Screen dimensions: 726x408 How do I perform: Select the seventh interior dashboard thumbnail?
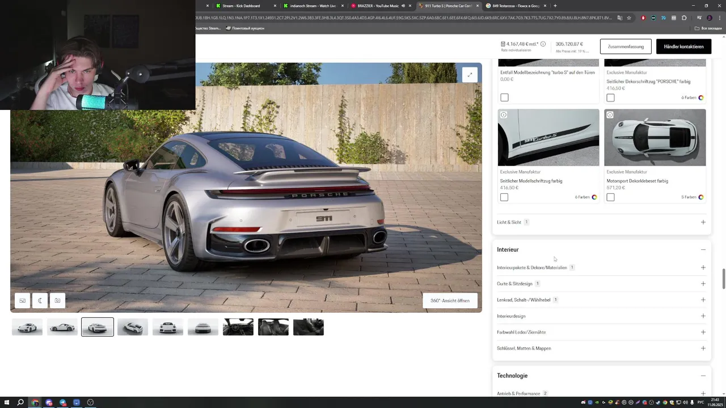[238, 327]
